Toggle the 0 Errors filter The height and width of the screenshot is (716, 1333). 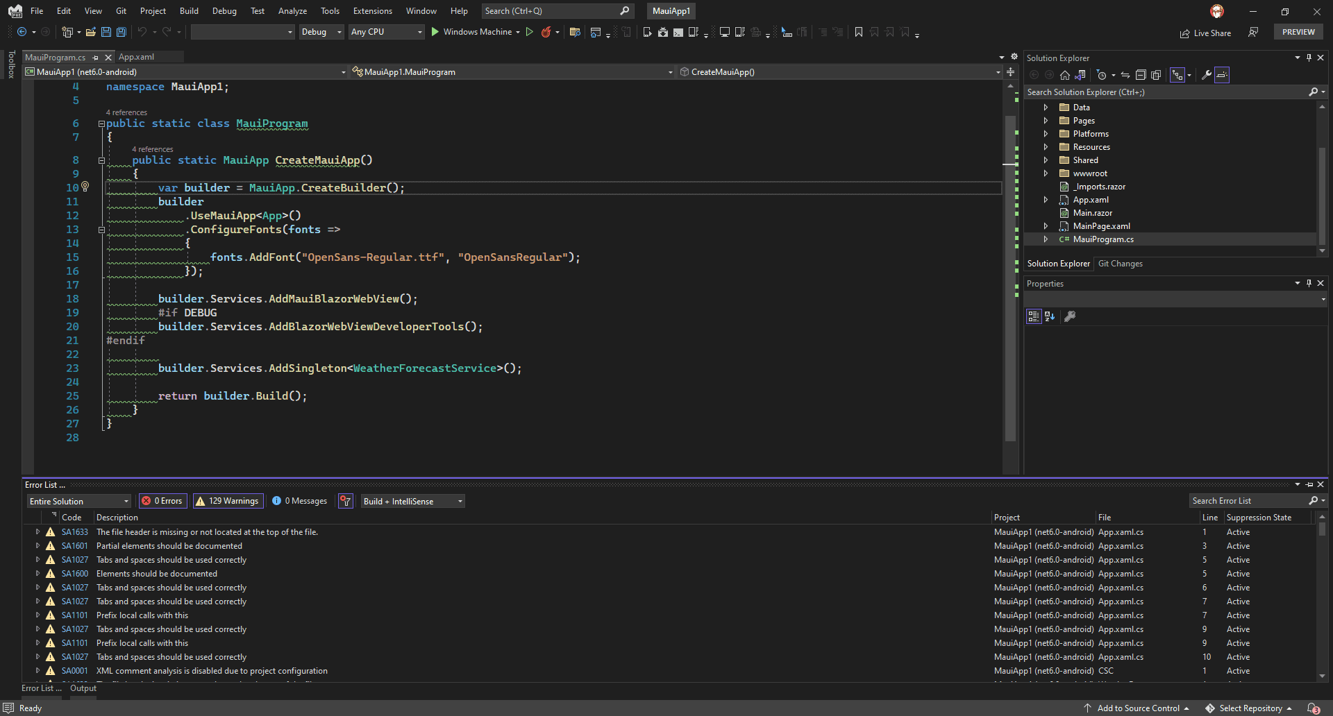pos(162,501)
